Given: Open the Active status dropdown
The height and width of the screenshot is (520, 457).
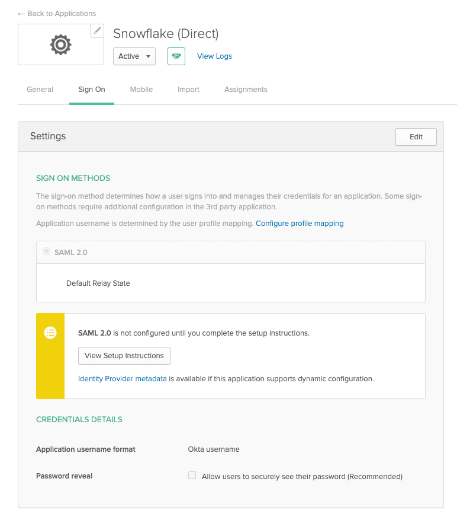Looking at the screenshot, I should tap(134, 56).
